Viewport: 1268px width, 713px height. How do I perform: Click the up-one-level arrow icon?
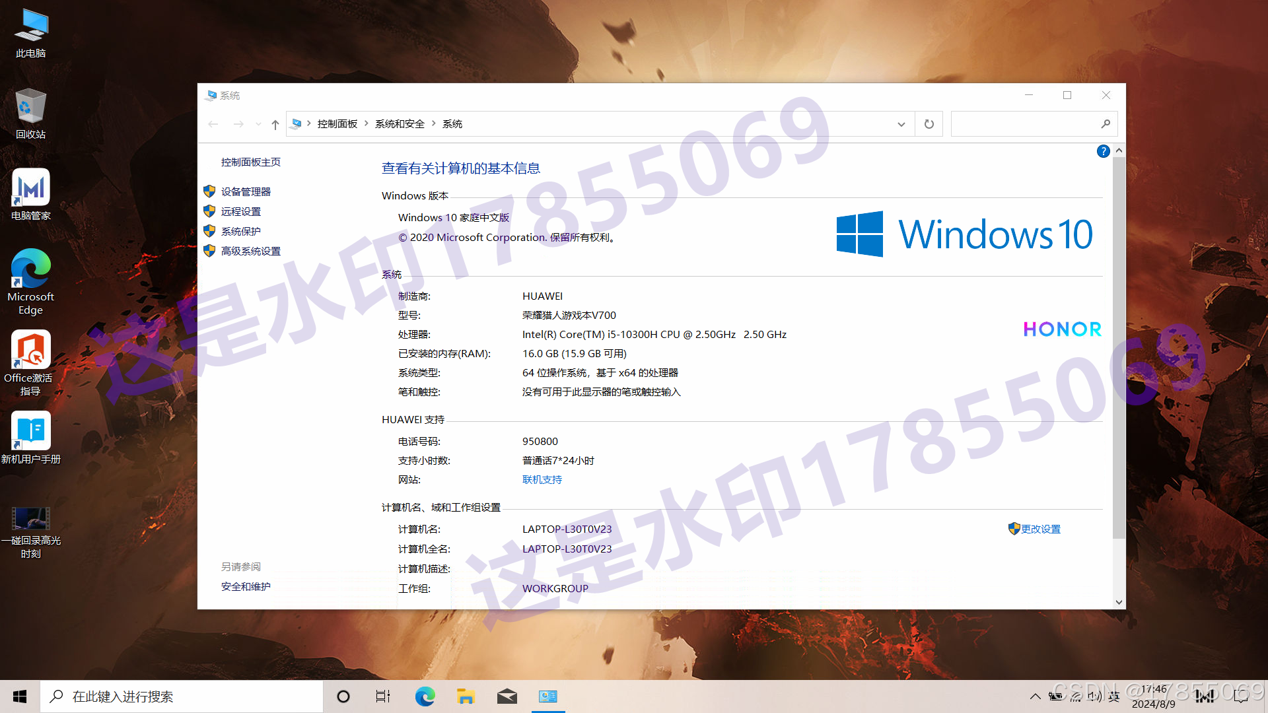(x=275, y=124)
